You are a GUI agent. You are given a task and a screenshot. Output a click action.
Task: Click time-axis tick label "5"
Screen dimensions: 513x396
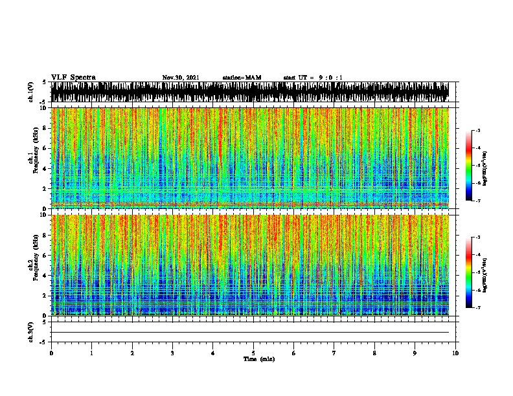253,353
